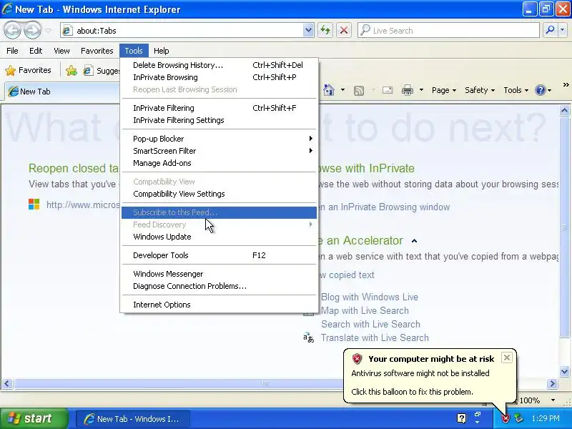Click inside the Live Search box
This screenshot has width=572, height=429.
point(448,31)
